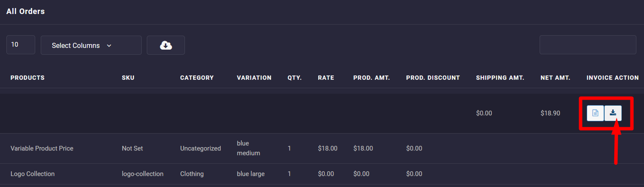This screenshot has height=187, width=644.
Task: Select the Variable Product Price row
Action: (x=42, y=148)
